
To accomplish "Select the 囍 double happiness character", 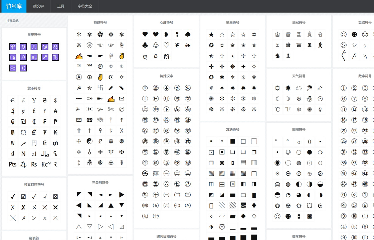I will 156,174.
